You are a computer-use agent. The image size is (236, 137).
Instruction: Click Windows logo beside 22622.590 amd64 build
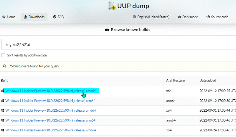point(3,110)
